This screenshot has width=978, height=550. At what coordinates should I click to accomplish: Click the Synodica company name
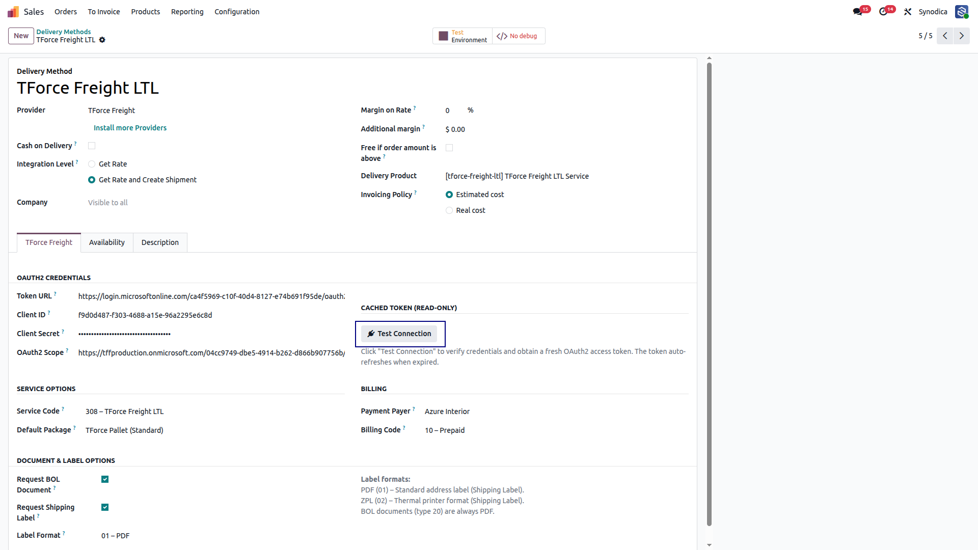point(933,11)
